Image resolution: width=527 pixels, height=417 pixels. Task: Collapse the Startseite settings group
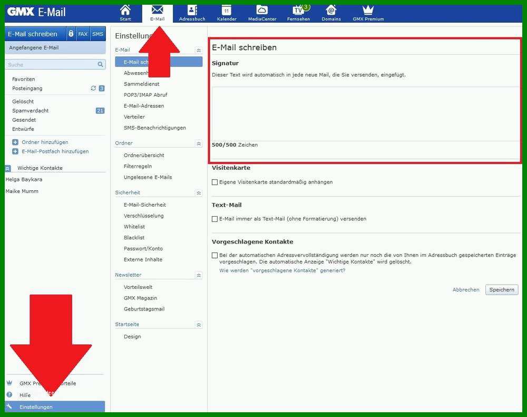pos(199,325)
